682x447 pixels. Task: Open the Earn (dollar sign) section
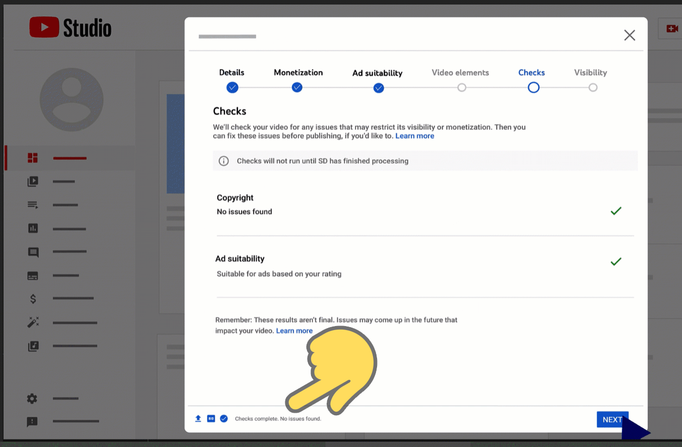(x=33, y=299)
